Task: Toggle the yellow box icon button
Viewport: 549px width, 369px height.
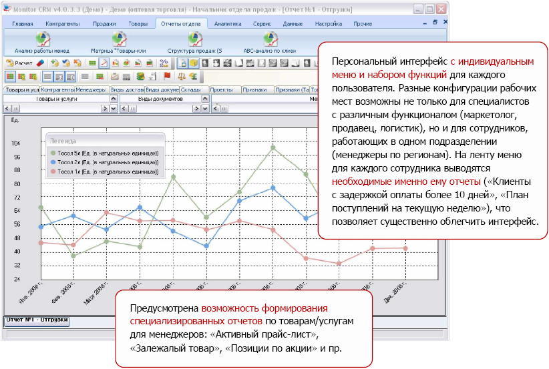Action: click(x=194, y=63)
